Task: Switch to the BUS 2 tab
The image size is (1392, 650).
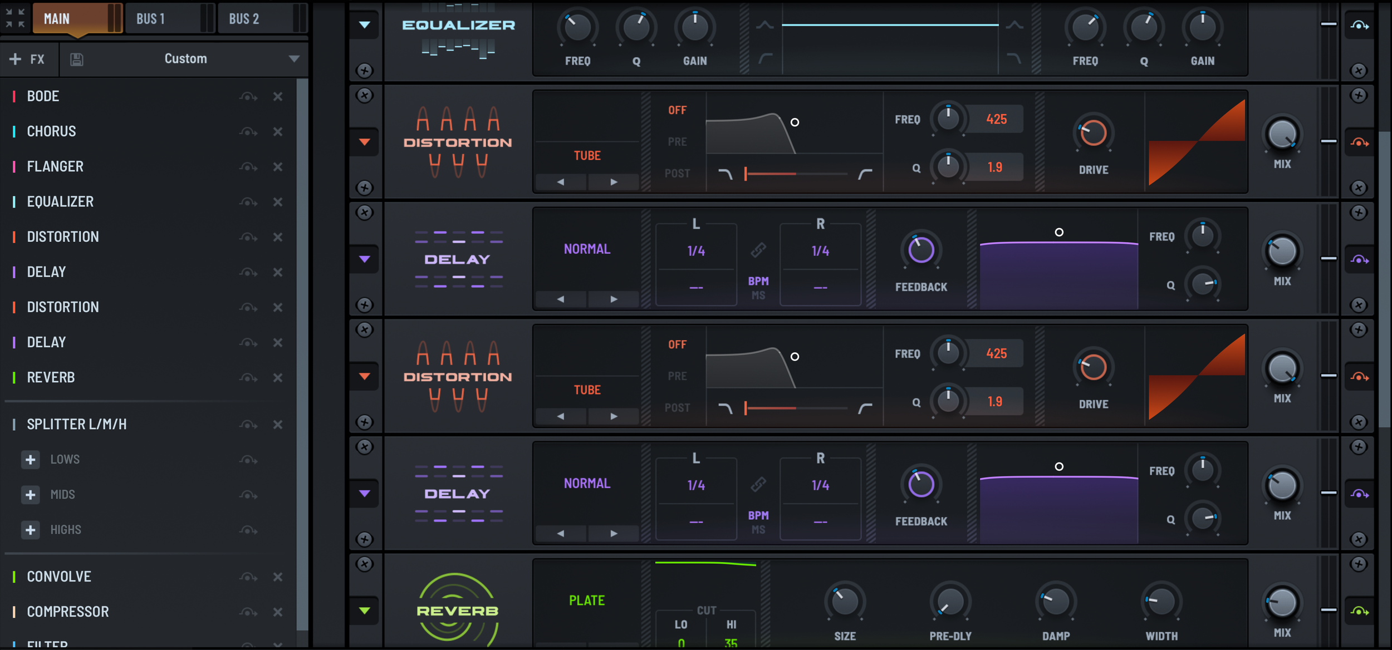Action: [x=244, y=19]
